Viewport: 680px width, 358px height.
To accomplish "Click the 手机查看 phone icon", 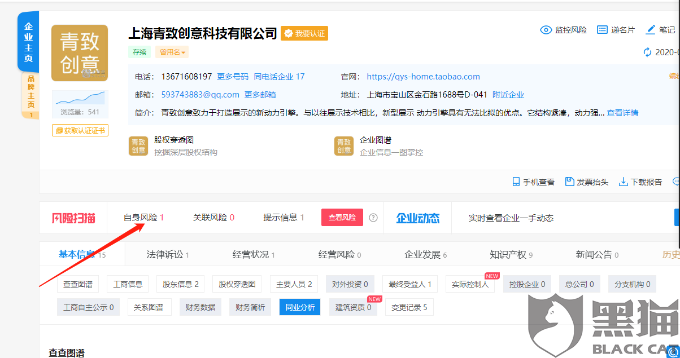I will pos(516,182).
